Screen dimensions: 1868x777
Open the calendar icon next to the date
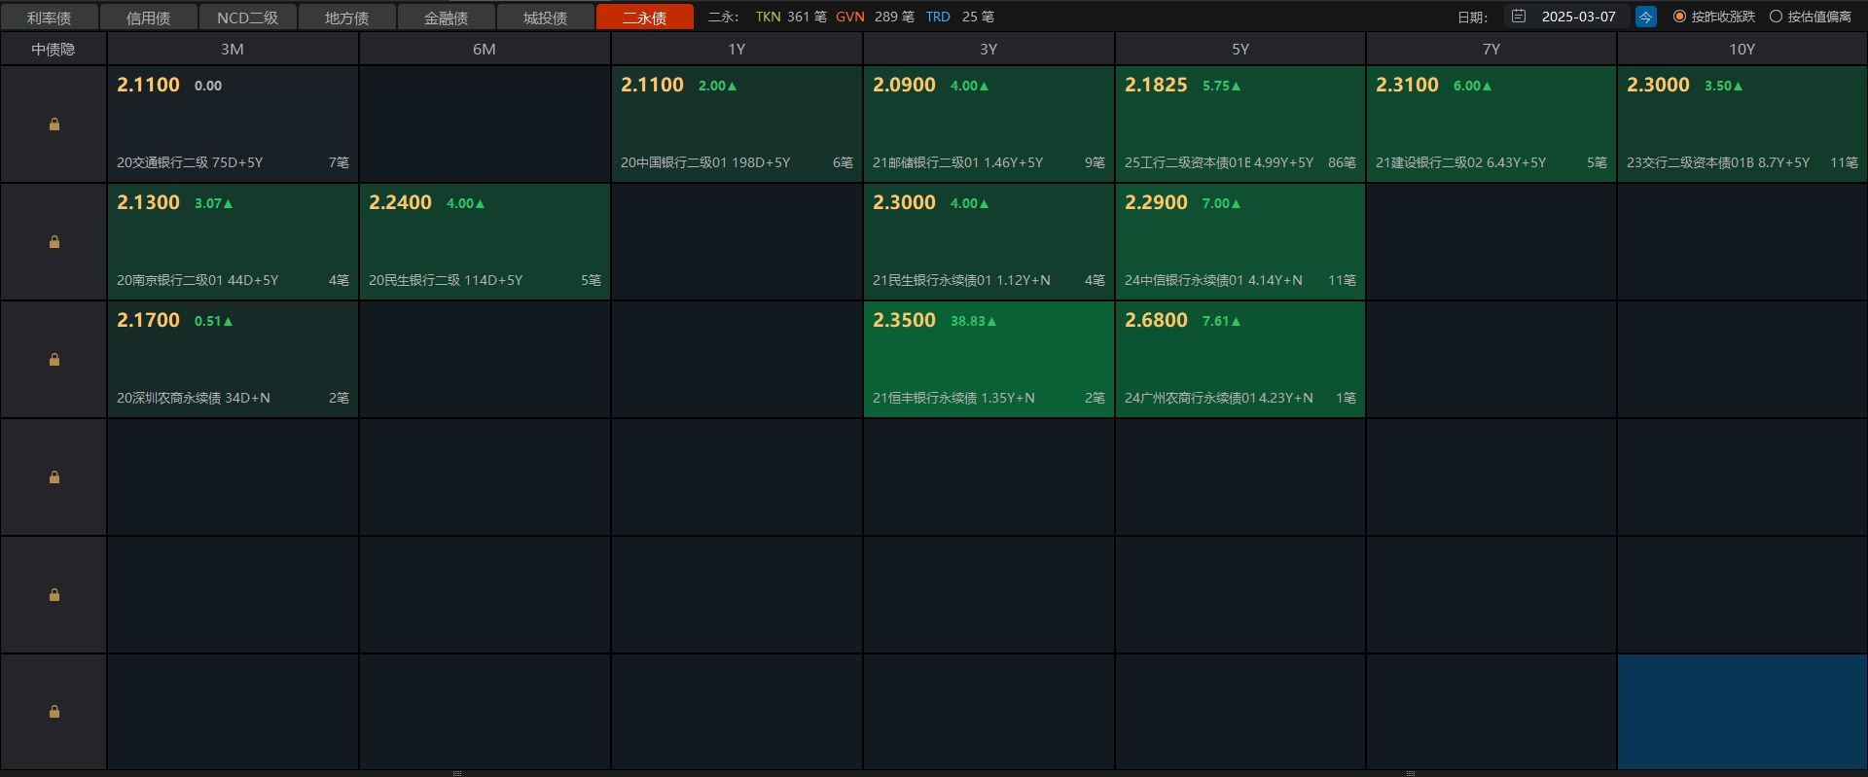[x=1518, y=17]
